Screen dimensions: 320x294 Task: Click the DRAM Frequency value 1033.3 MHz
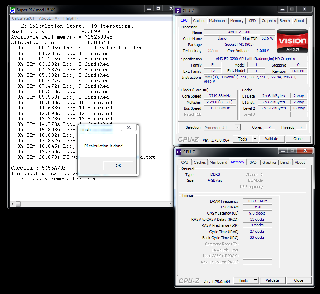pos(257,201)
